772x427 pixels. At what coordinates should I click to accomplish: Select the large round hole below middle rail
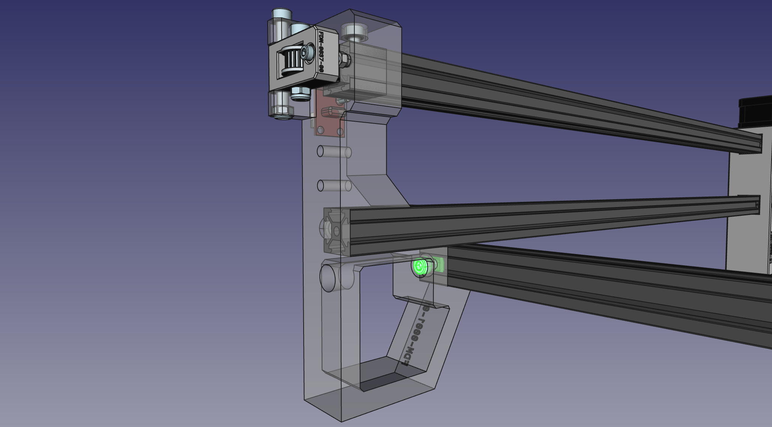point(328,278)
